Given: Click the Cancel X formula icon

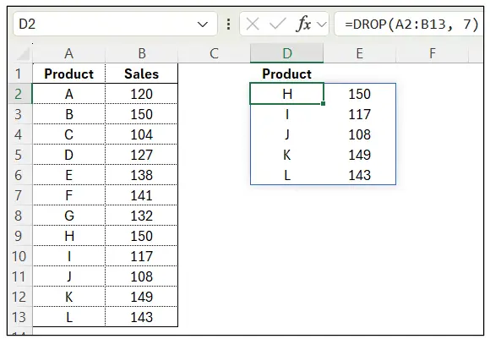Looking at the screenshot, I should click(253, 24).
